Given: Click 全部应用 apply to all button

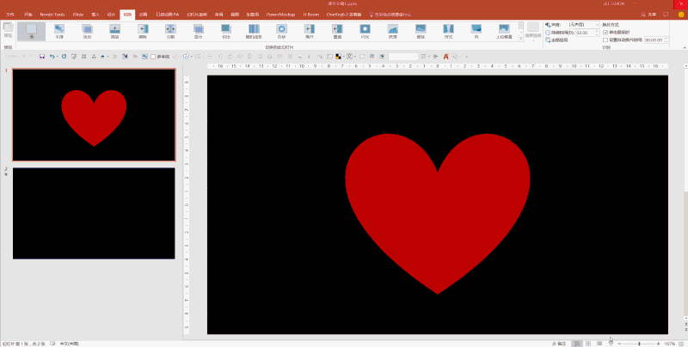Looking at the screenshot, I should 556,40.
